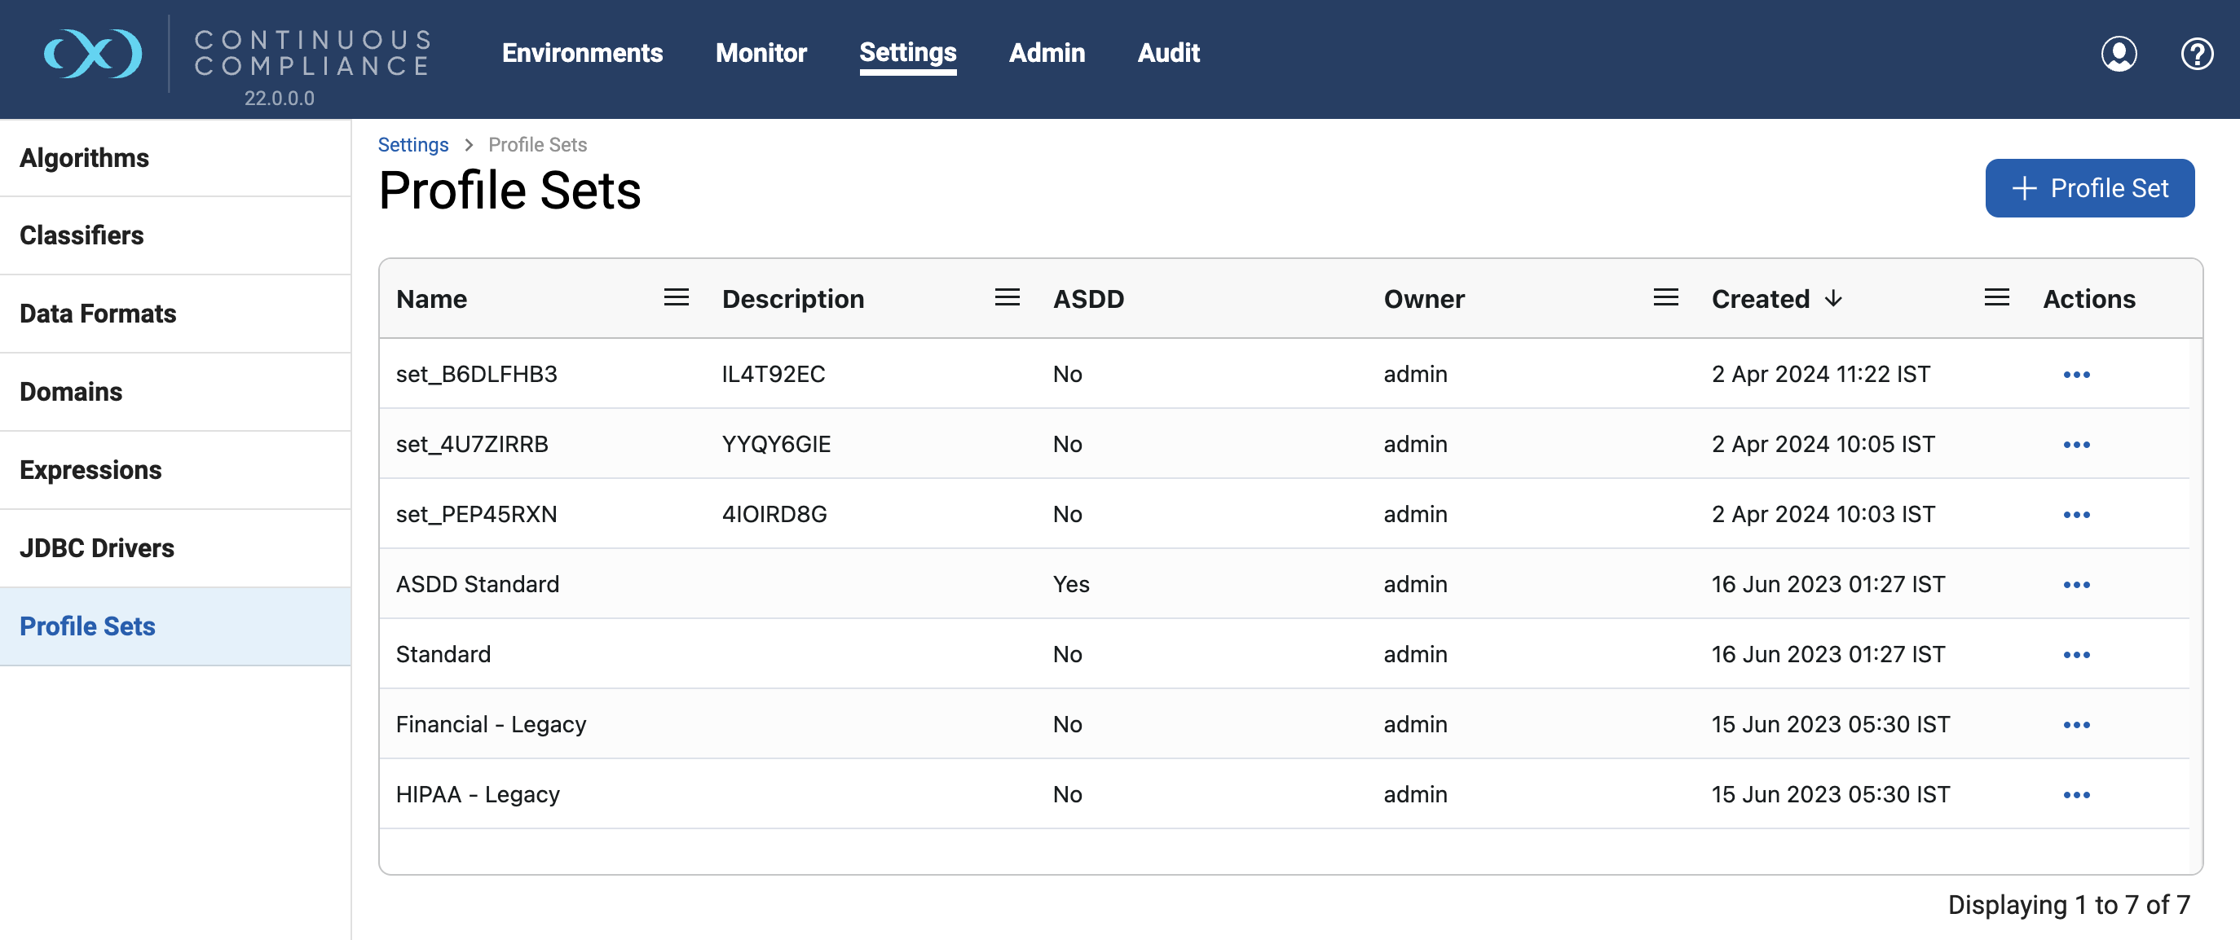This screenshot has width=2240, height=940.
Task: Open actions menu for HIPAA - Legacy
Action: pos(2078,793)
